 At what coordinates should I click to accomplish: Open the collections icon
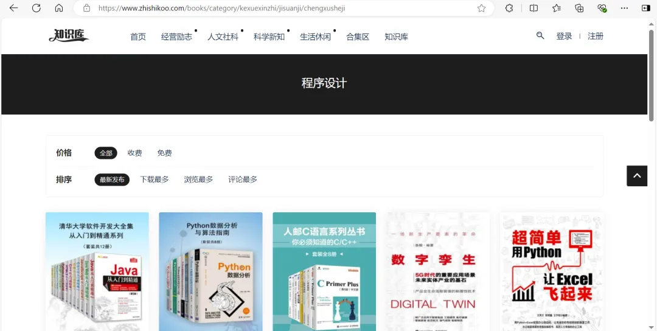579,8
